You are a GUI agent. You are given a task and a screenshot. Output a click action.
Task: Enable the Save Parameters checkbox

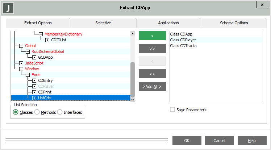(x=172, y=109)
